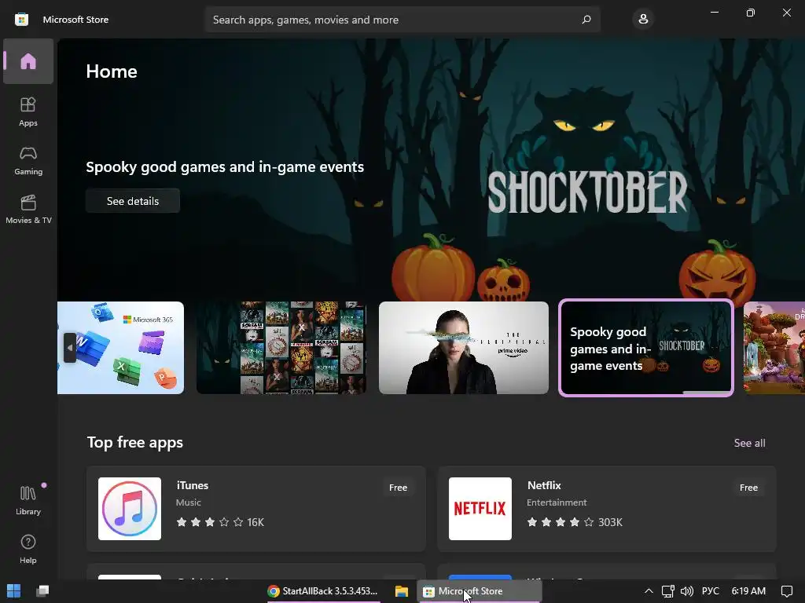Switch to StartAllBack Chrome taskbar window
The height and width of the screenshot is (603, 805).
[323, 591]
